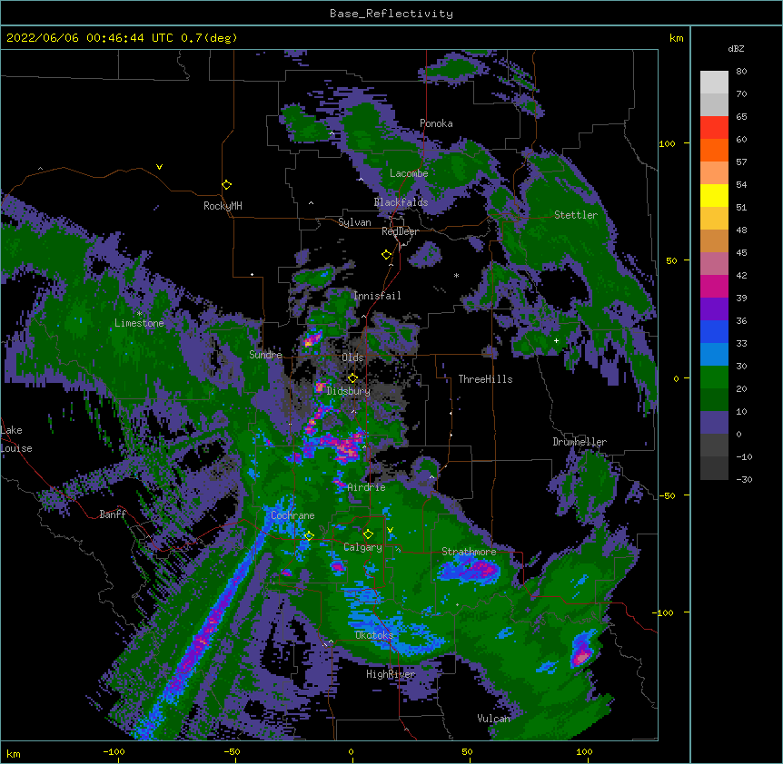
Task: Click the Limestone label
Action: click(x=139, y=323)
